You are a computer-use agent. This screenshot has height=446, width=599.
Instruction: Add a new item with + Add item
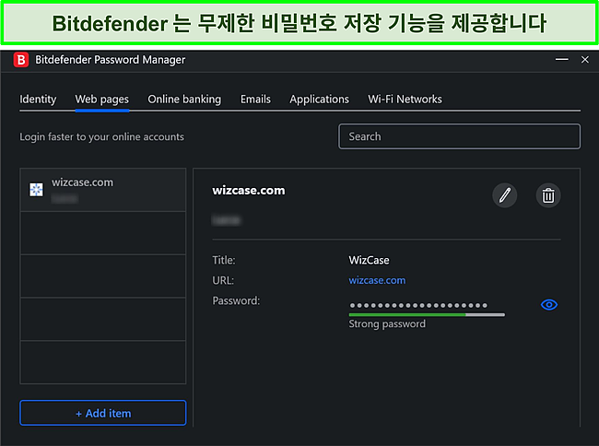point(103,413)
